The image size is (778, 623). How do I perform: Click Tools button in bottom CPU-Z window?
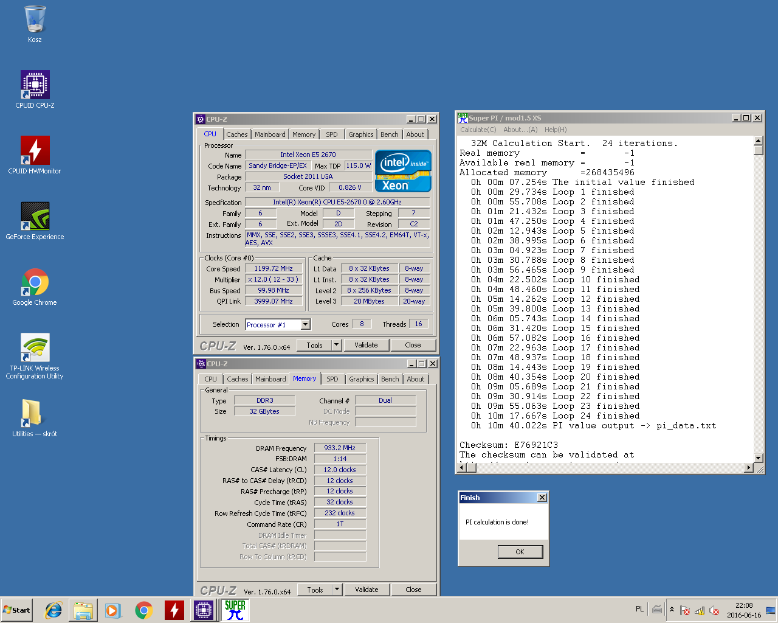click(x=315, y=590)
